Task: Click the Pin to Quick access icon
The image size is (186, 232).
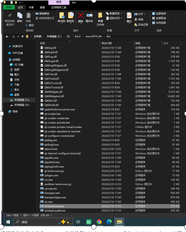Action: click(x=10, y=15)
